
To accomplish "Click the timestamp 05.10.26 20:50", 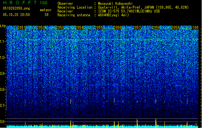I will point(16,15).
